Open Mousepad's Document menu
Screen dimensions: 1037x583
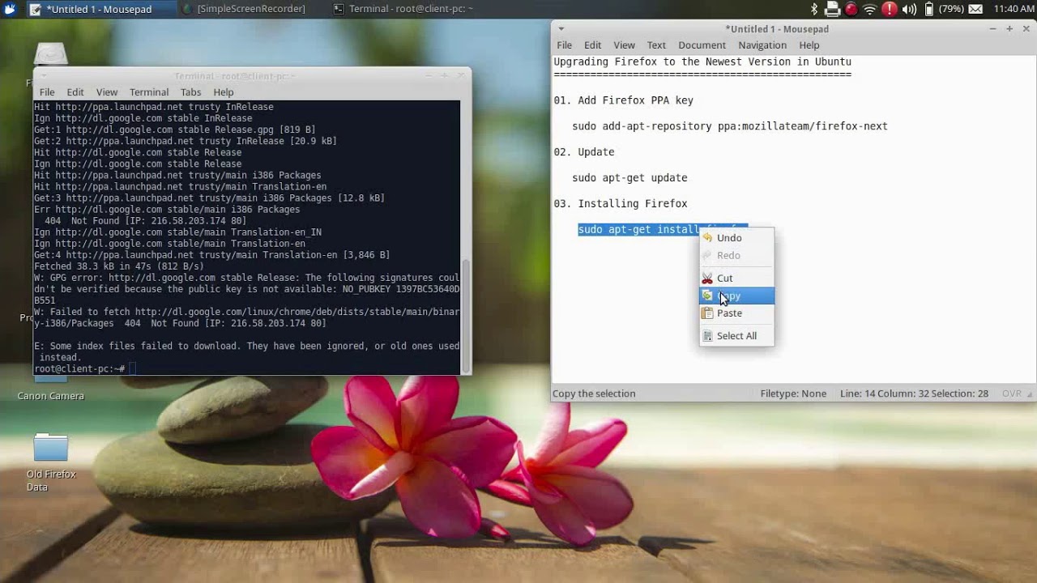pos(702,45)
